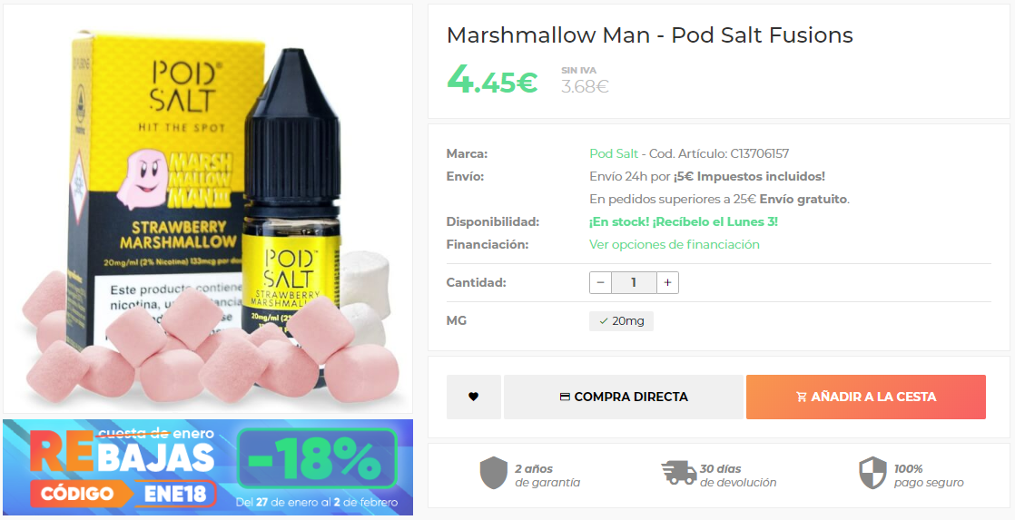Click the 2 años de garantía text

pyautogui.click(x=547, y=476)
